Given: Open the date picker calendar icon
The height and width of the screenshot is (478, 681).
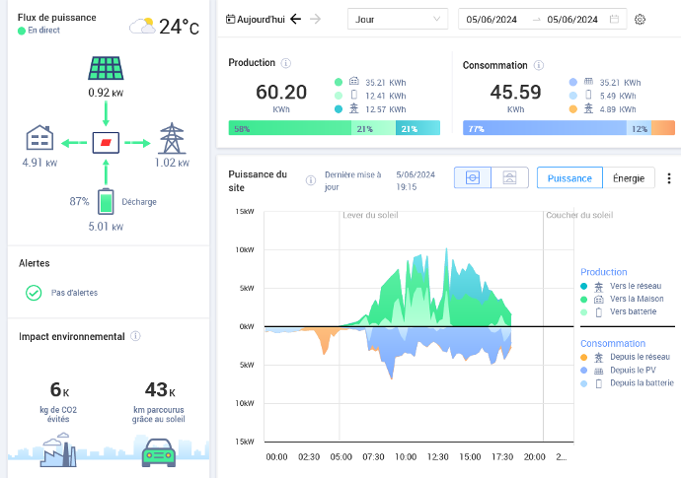Looking at the screenshot, I should [614, 19].
